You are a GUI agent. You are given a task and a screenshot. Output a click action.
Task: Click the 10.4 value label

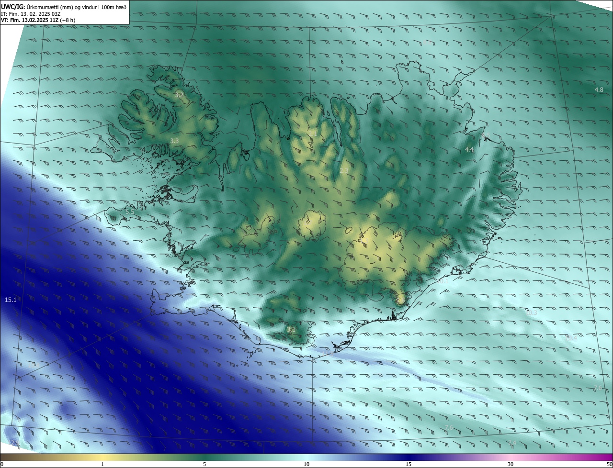tap(571, 338)
